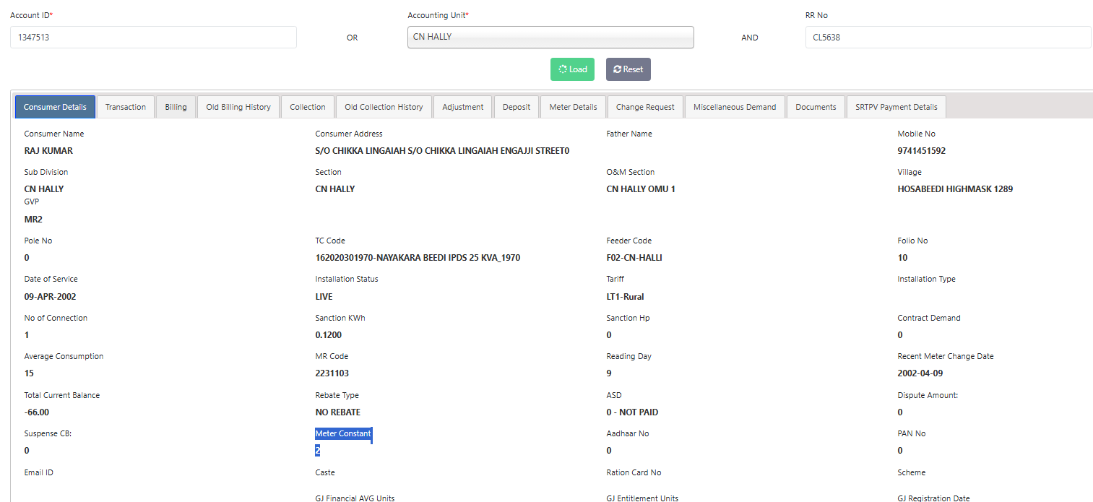Click average consumption value 15
The width and height of the screenshot is (1093, 502).
pyautogui.click(x=29, y=373)
